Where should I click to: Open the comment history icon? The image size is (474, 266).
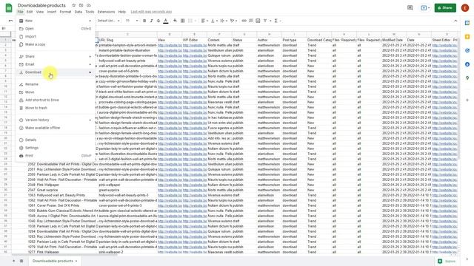tap(410, 8)
